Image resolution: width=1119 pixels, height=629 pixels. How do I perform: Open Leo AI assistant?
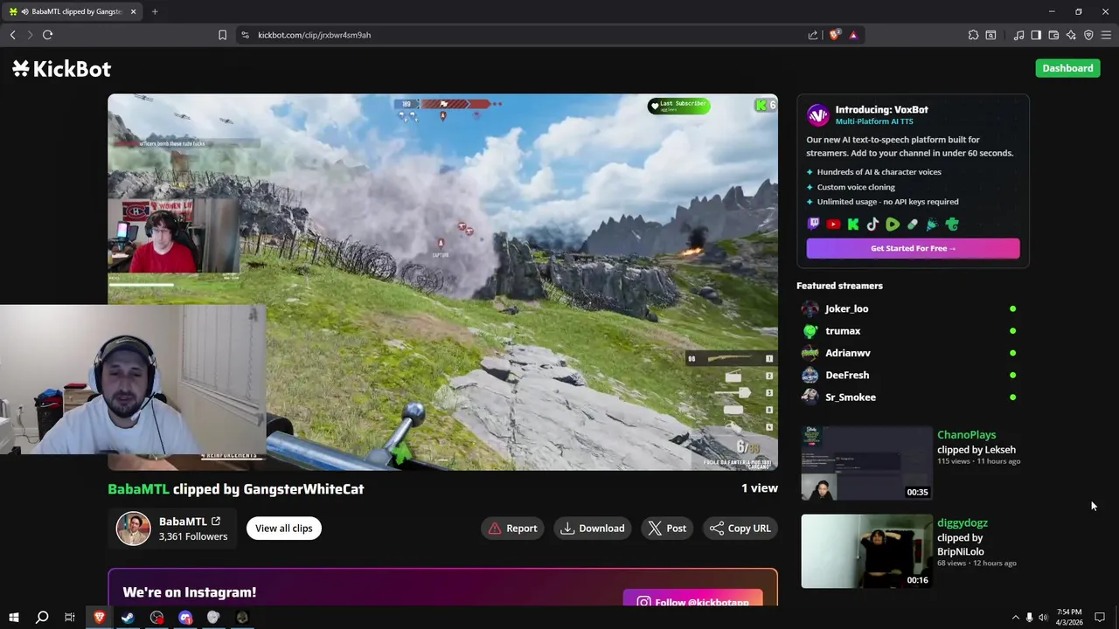tap(1071, 35)
